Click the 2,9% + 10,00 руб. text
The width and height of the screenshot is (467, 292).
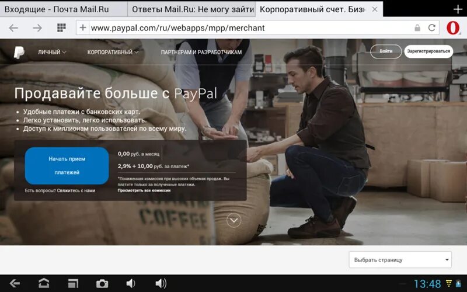(x=154, y=166)
